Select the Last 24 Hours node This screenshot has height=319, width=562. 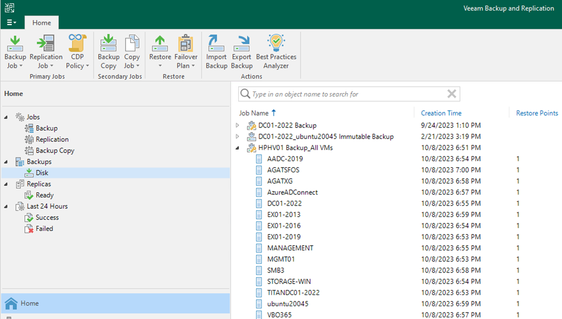[x=47, y=206]
